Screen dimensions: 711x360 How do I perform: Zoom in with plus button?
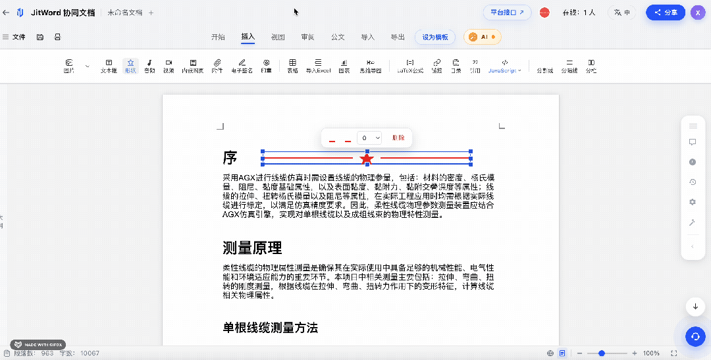(x=635, y=353)
